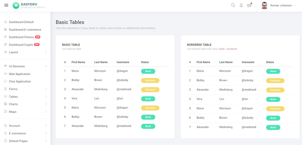Click the Vacation badge for Maria row 5 in Bordered Table
This screenshot has height=145, width=302.
[x=275, y=109]
